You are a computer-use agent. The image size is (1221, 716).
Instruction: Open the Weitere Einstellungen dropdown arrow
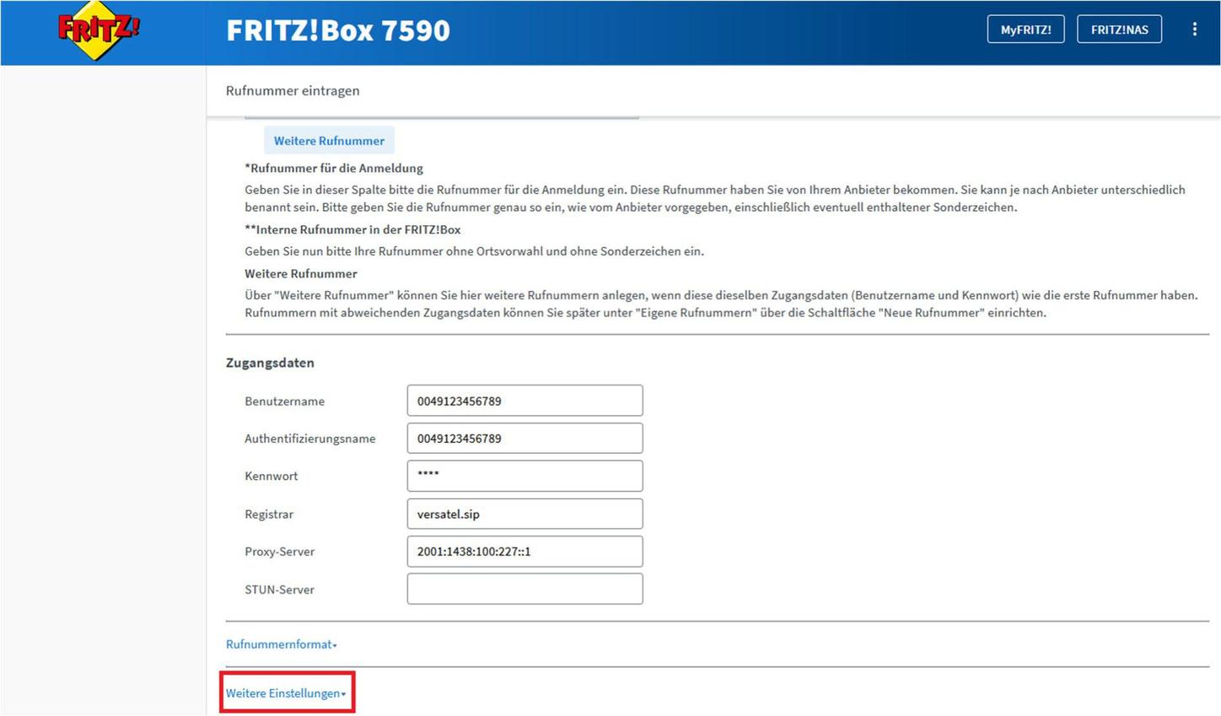343,694
